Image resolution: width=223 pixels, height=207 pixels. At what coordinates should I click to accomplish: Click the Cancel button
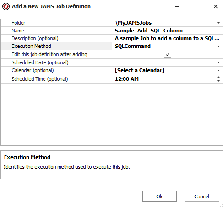[x=202, y=197]
